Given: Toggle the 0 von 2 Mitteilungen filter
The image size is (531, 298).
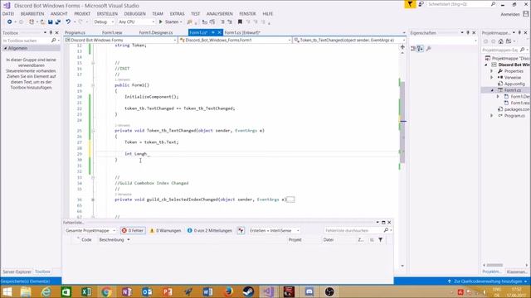Looking at the screenshot, I should (x=210, y=230).
